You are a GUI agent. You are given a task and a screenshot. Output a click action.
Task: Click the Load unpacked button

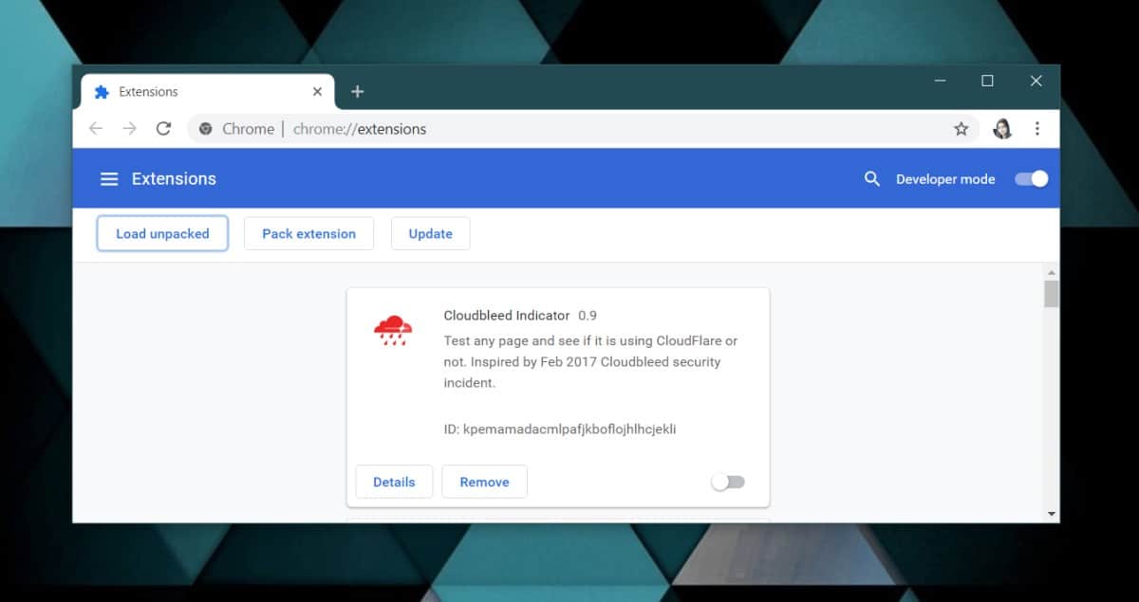(x=161, y=233)
